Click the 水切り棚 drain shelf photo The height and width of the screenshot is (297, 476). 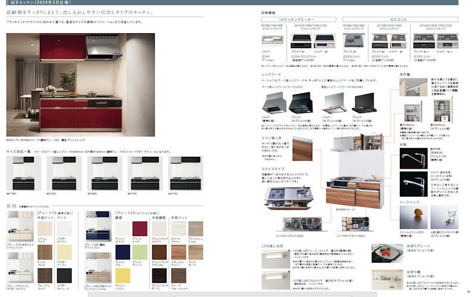387,280
